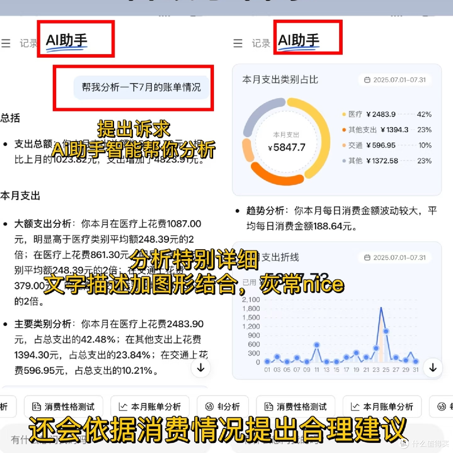Click the 总括 section heading
Screen dimensions: 453x453
10,118
